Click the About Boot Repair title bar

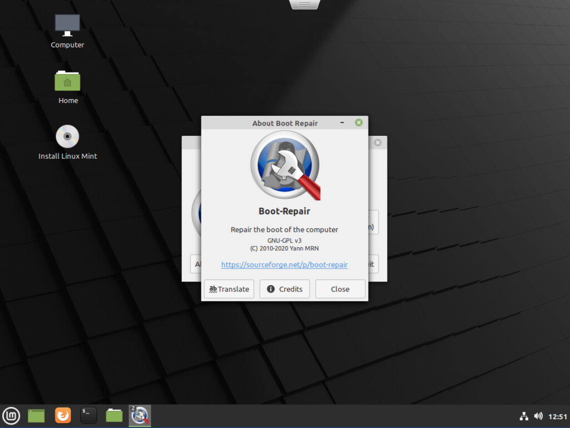click(285, 123)
